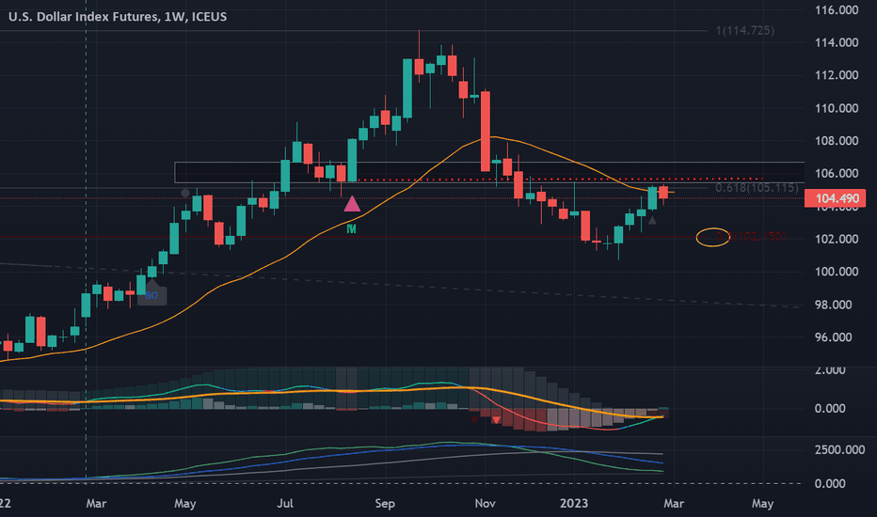Screen dimensions: 877x517
Task: Select the orange ellipse drawing near 102.000
Action: coord(712,238)
